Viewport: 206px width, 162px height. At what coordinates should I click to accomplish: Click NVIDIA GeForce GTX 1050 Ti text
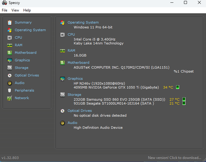(x=116, y=87)
